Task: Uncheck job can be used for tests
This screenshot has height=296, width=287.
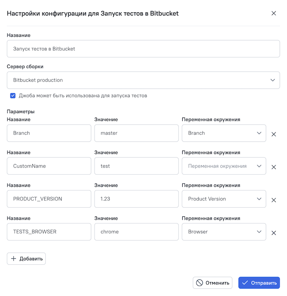Action: click(x=13, y=96)
